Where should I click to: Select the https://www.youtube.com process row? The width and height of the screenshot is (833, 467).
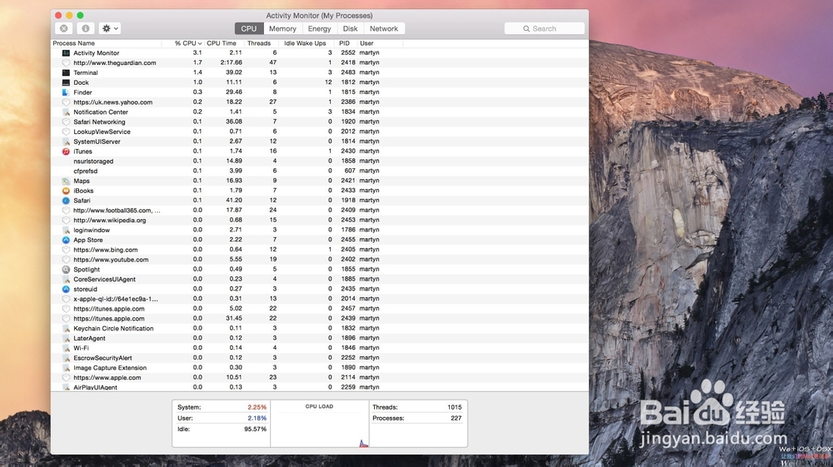[x=320, y=260]
